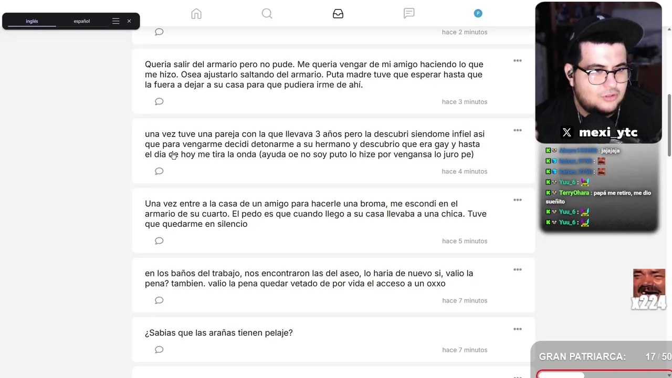This screenshot has width=672, height=378.
Task: Click the X logo beside mexi_ytc
Action: [566, 133]
